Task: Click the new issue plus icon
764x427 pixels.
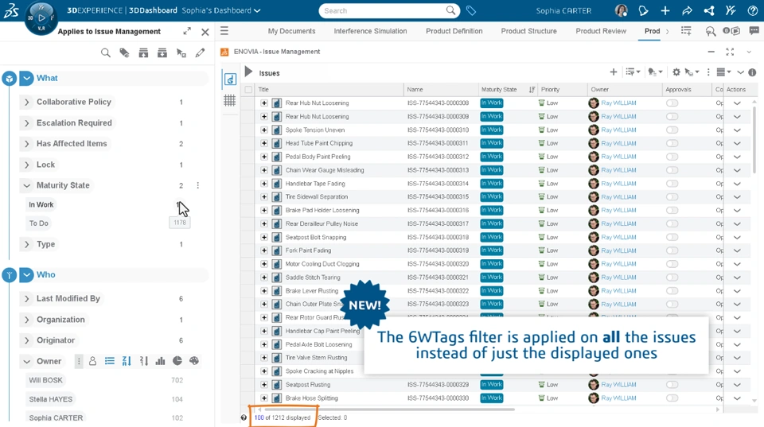Action: click(614, 72)
